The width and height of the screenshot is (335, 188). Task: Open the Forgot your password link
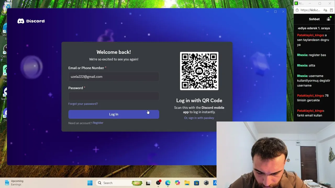(83, 104)
